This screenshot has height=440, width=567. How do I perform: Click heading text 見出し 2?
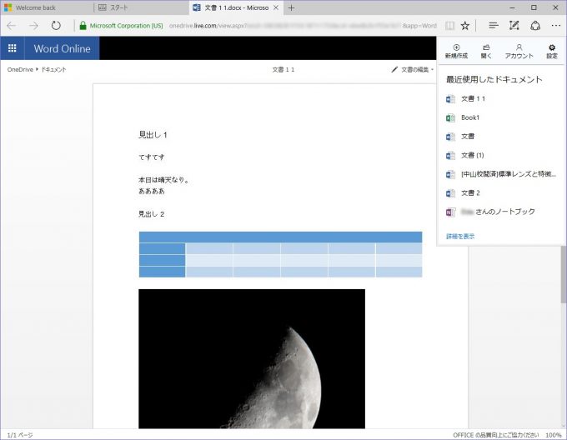[152, 214]
